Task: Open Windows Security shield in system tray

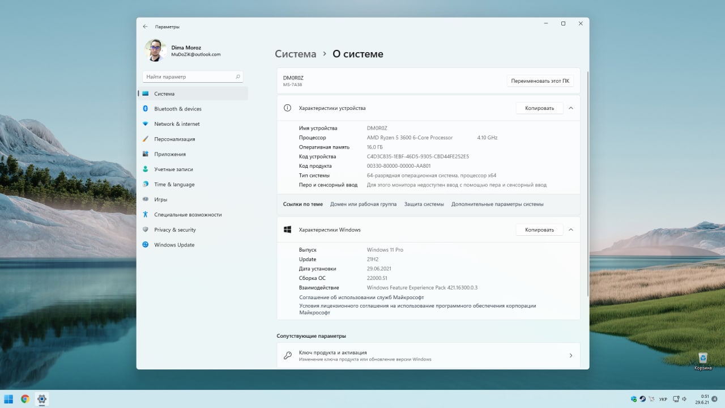Action: tap(634, 399)
